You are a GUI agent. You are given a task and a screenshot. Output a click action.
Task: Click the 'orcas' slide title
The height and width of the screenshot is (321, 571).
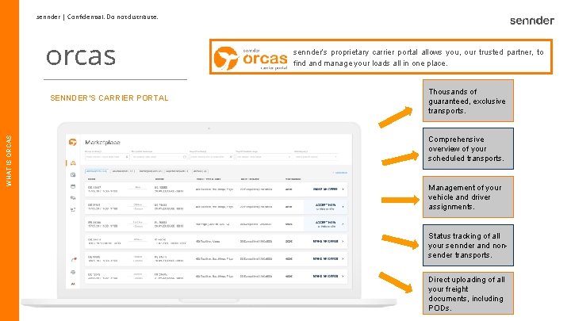pyautogui.click(x=81, y=57)
